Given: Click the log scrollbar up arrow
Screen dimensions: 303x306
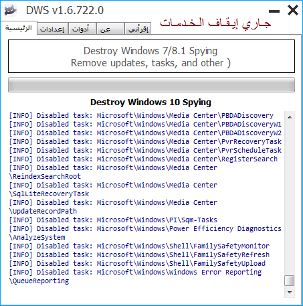Looking at the screenshot, I should (290, 117).
